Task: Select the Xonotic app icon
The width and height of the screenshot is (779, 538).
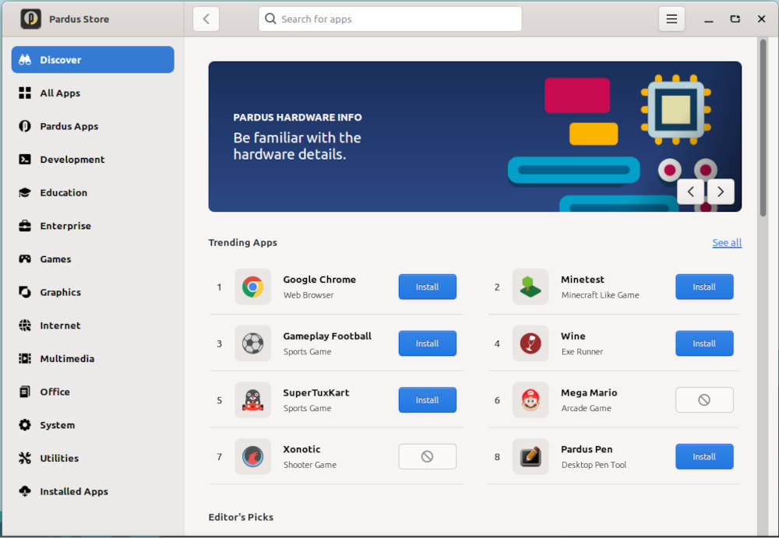Action: coord(252,457)
